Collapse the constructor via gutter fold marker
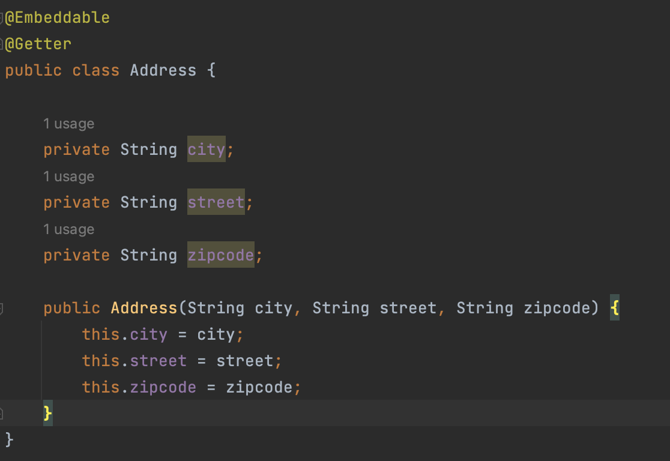 coord(1,309)
